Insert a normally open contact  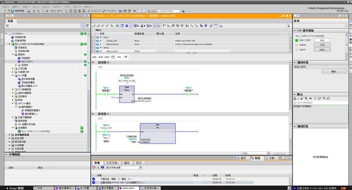(x=94, y=57)
